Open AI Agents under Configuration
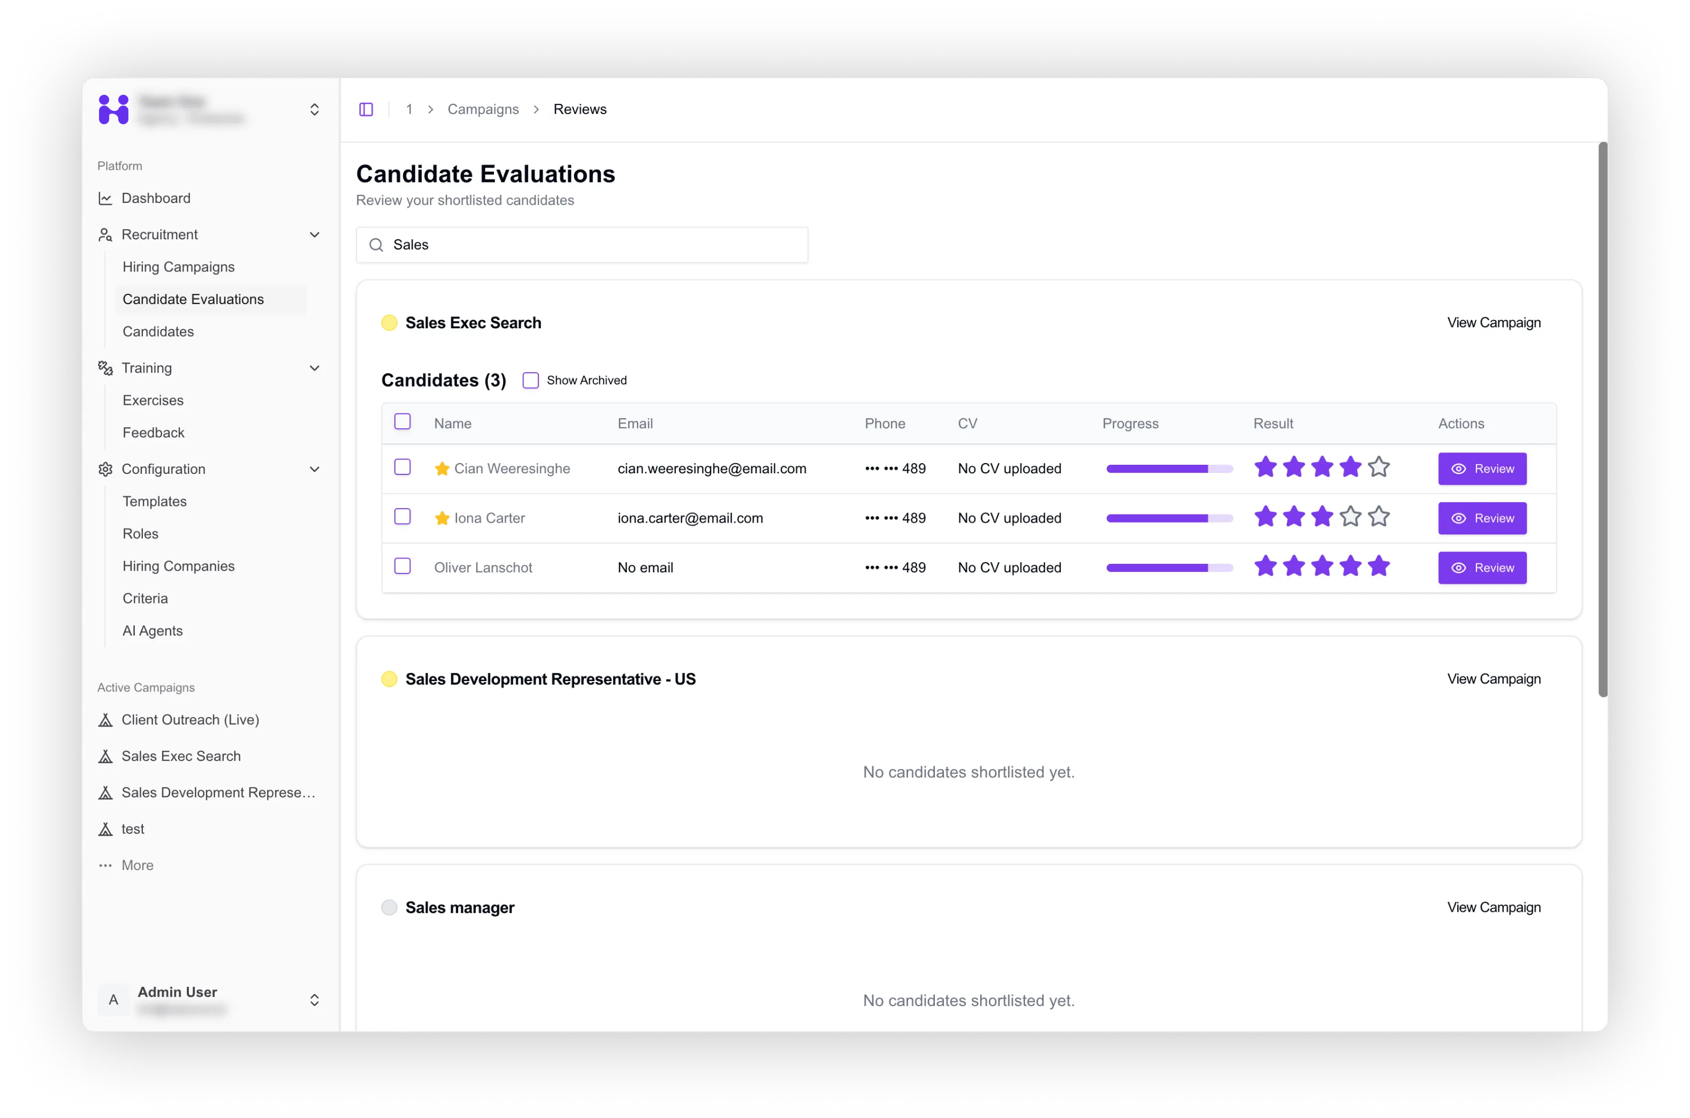The width and height of the screenshot is (1690, 1118). [x=153, y=631]
